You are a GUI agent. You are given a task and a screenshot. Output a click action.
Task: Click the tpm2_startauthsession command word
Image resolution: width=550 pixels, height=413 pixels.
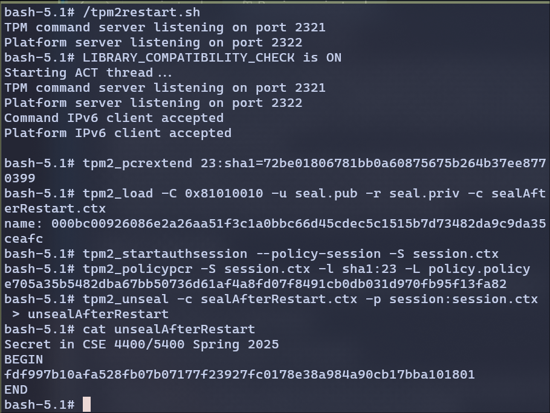(x=165, y=254)
